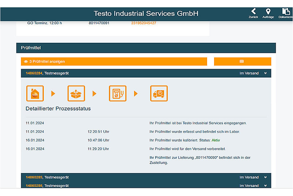This screenshot has width=293, height=196.
Task: Click Im Versand status of 14860284
Action: point(249,73)
